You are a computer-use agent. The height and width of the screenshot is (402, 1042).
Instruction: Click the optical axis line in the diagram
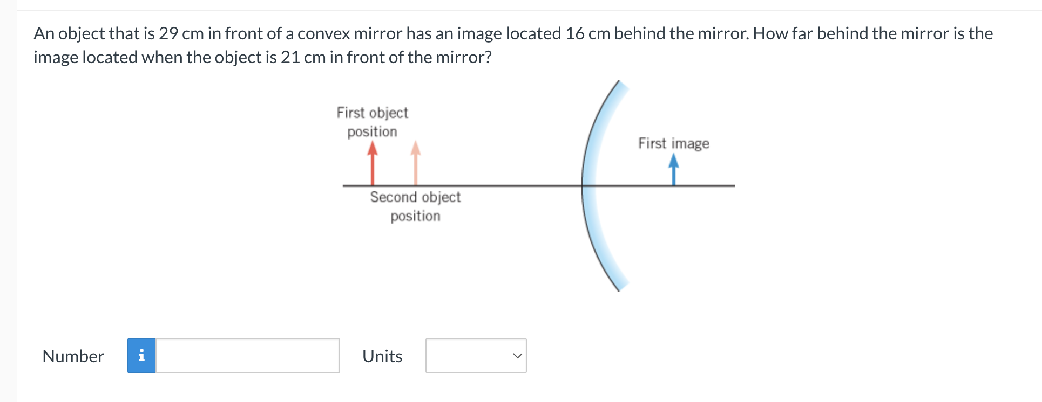click(513, 186)
